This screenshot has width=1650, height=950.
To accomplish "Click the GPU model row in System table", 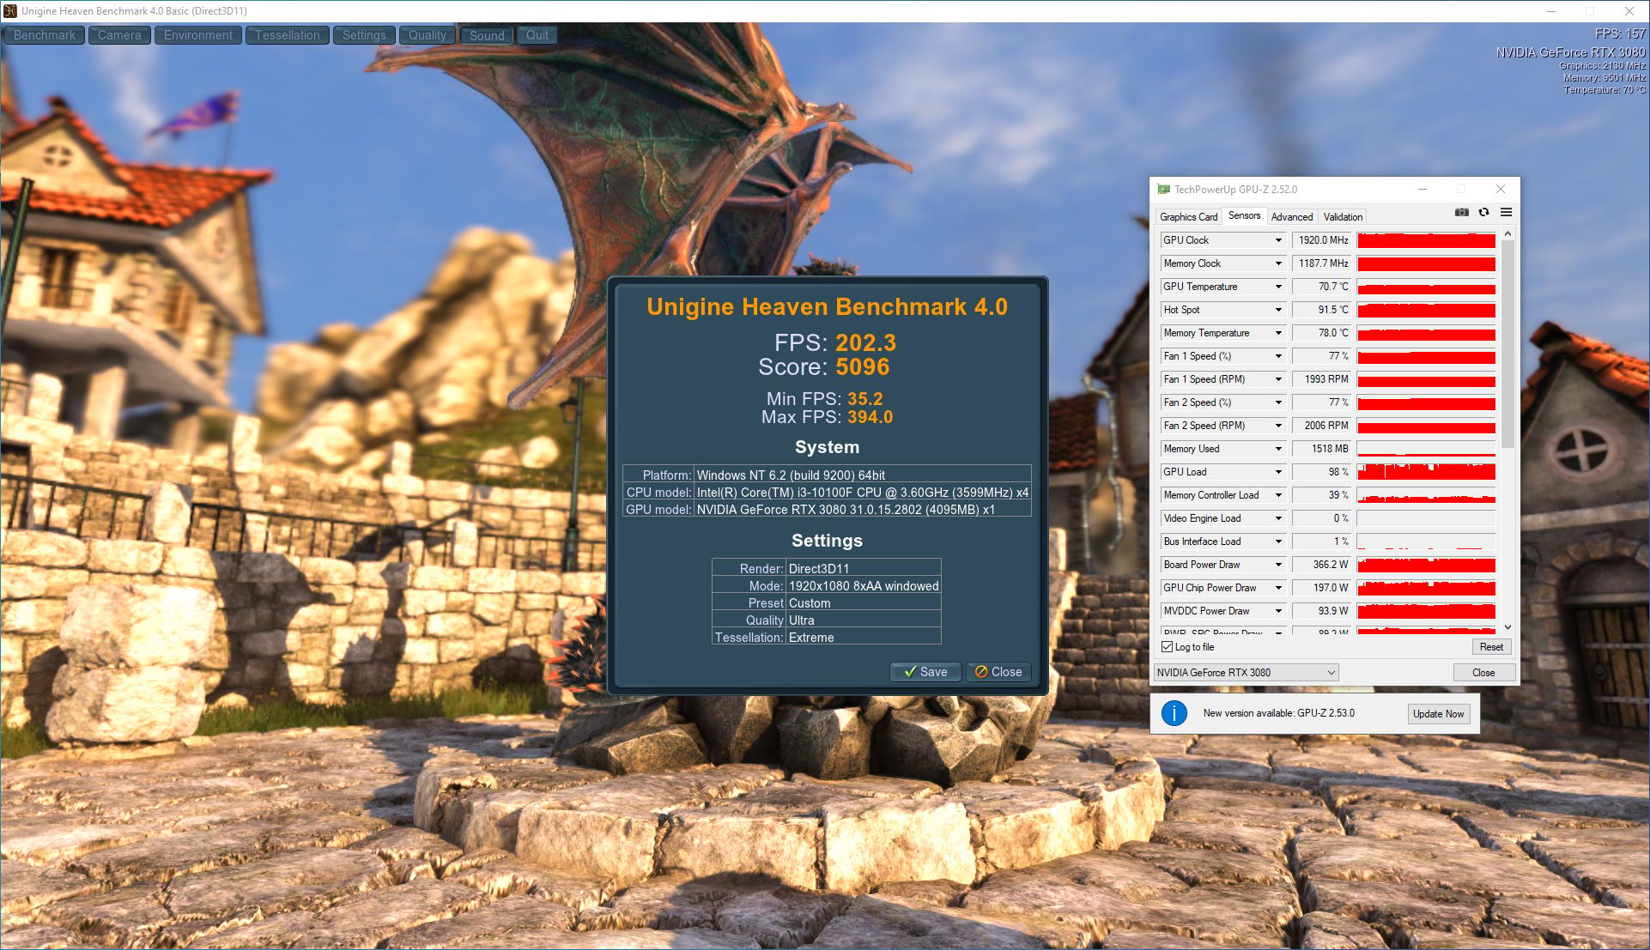I will pyautogui.click(x=827, y=510).
